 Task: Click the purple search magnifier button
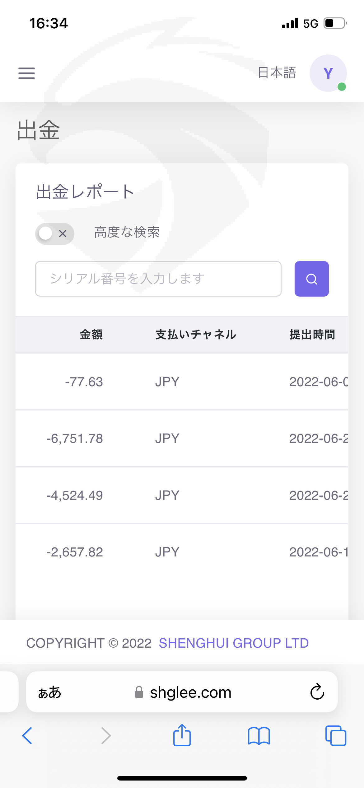pos(311,279)
